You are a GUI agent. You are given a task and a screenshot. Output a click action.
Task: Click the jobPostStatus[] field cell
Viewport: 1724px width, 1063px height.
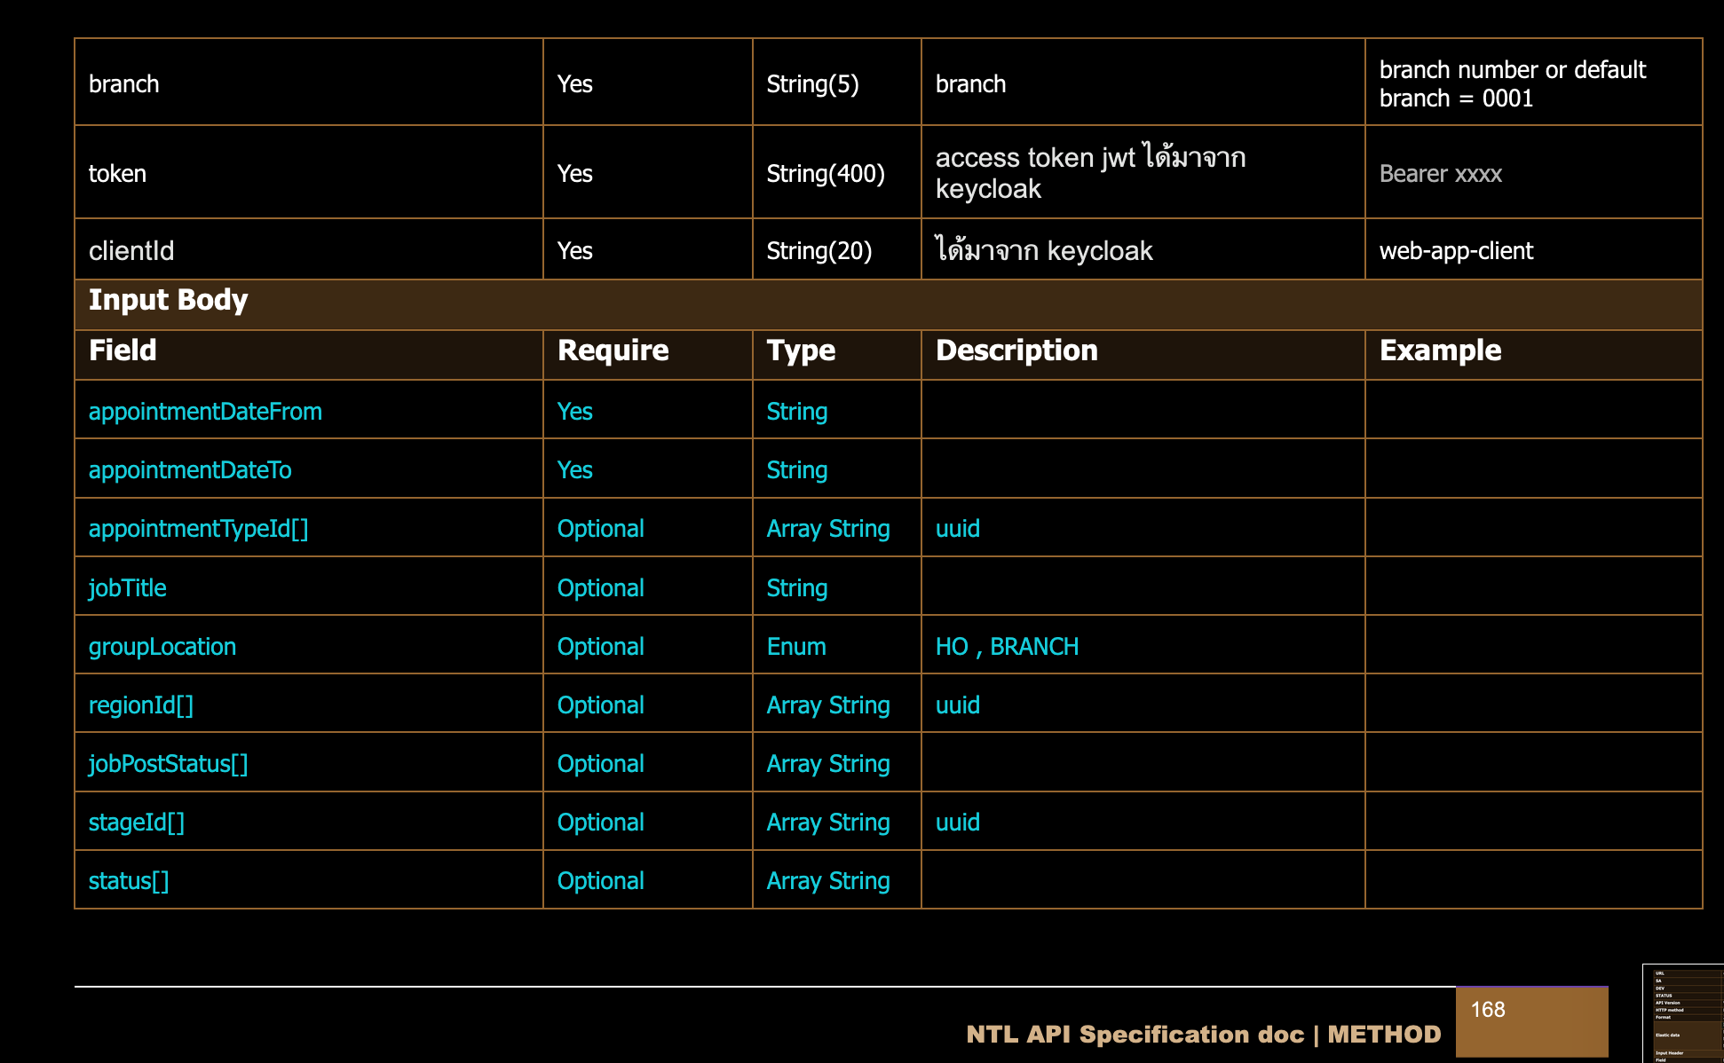click(x=168, y=764)
